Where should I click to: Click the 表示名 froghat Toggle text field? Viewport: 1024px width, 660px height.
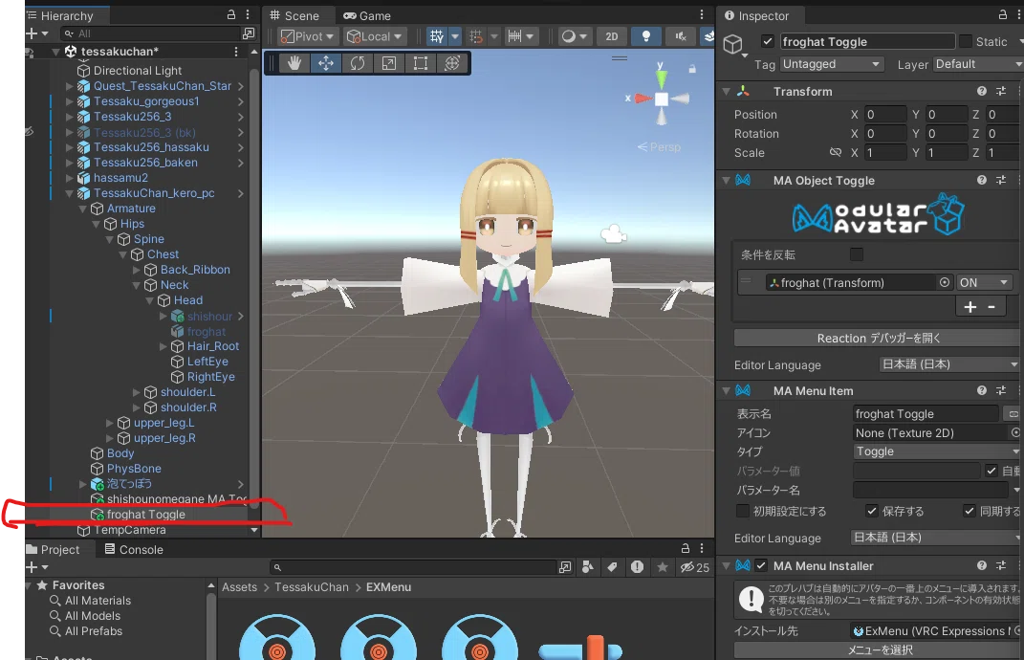click(926, 413)
